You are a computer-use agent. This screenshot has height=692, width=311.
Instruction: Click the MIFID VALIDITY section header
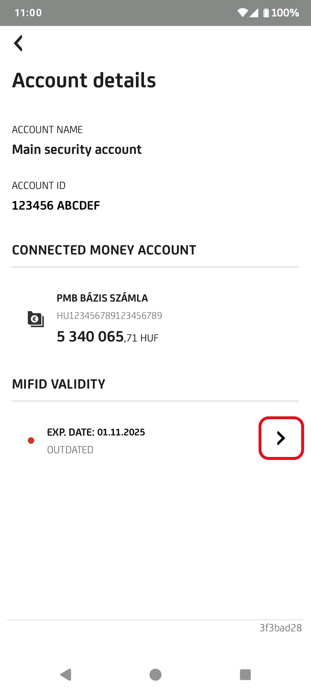[59, 384]
